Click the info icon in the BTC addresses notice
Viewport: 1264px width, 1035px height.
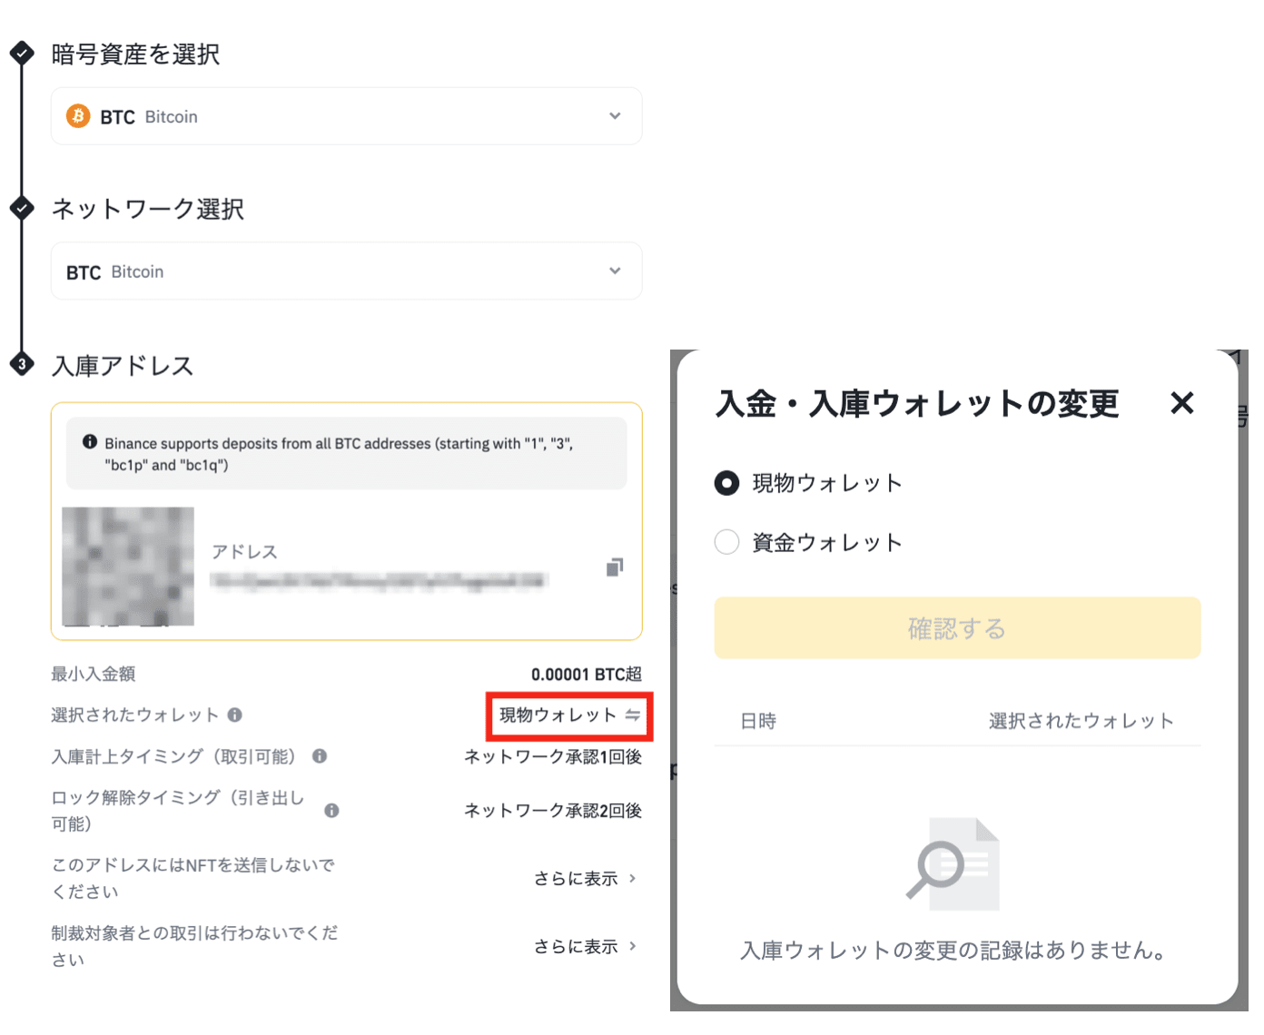(x=90, y=442)
